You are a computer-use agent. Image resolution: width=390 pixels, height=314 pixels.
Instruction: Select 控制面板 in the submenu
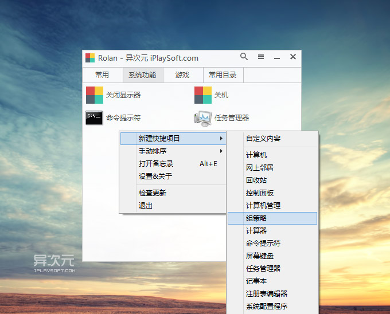click(x=272, y=193)
